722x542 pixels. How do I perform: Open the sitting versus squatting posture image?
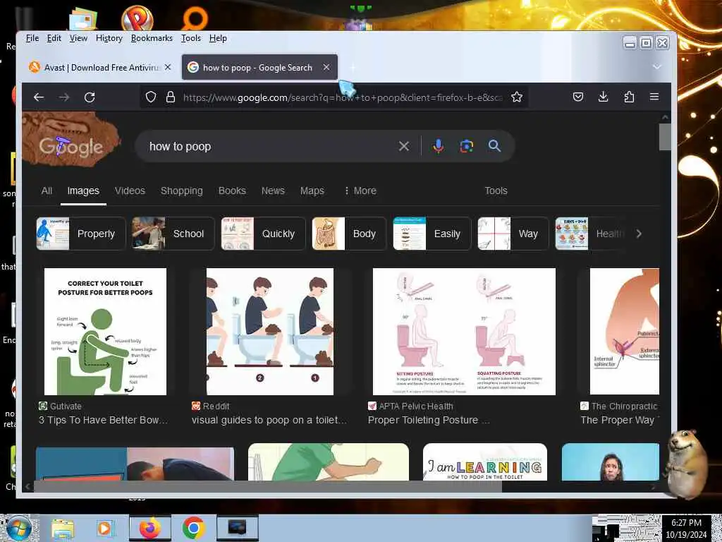click(x=464, y=332)
